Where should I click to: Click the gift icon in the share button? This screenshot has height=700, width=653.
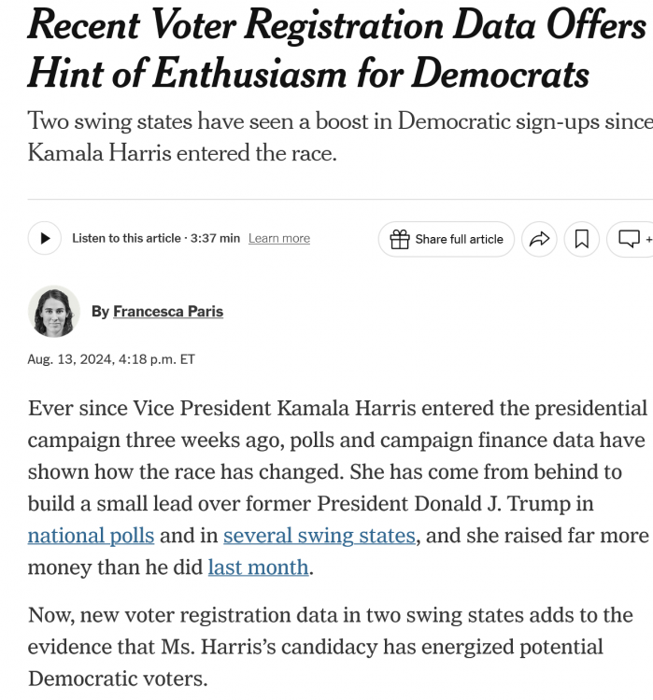399,240
